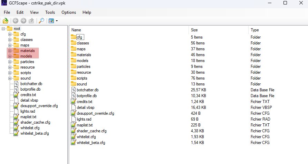This screenshot has width=308, height=164.
Task: Expand the cfg folder in tree
Action: pyautogui.click(x=10, y=34)
